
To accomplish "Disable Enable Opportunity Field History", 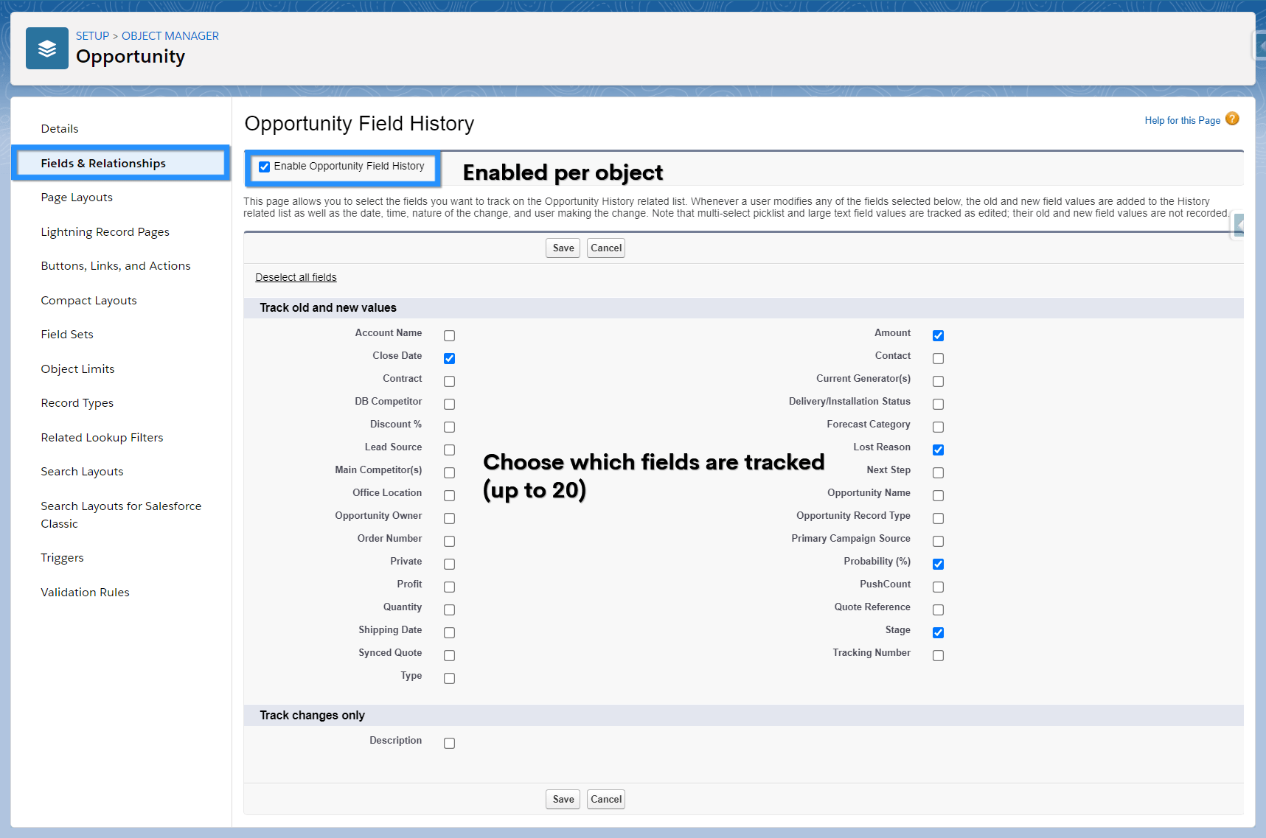I will point(264,167).
